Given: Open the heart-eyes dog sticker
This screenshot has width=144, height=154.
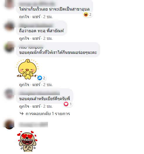Looking at the screenshot, I should coord(27,141).
